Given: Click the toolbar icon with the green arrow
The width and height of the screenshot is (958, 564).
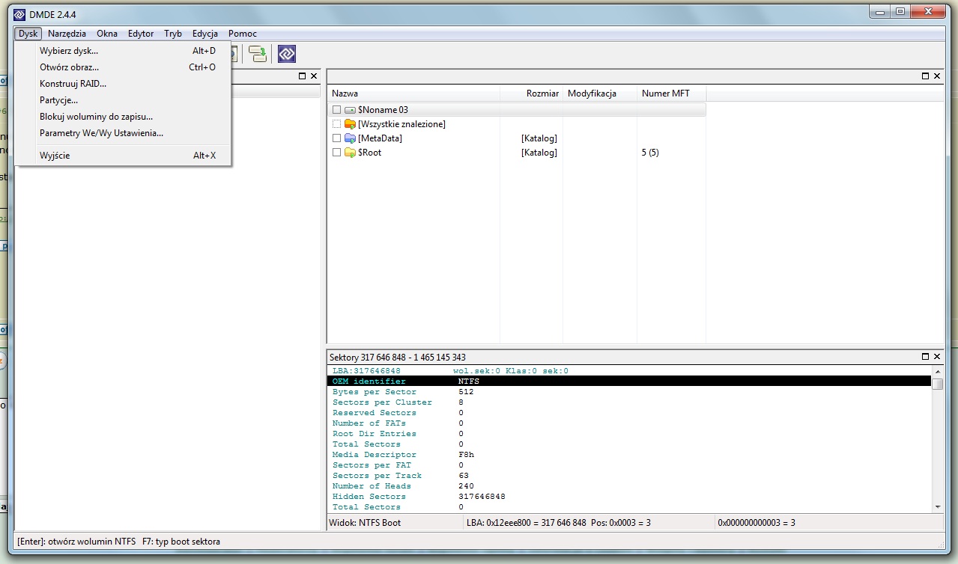Looking at the screenshot, I should (x=258, y=54).
